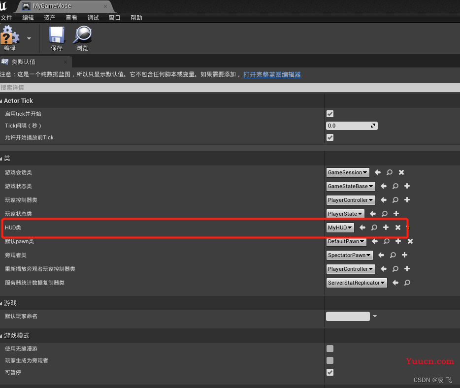
Task: Open the GameStateBase class dropdown
Action: coord(351,186)
